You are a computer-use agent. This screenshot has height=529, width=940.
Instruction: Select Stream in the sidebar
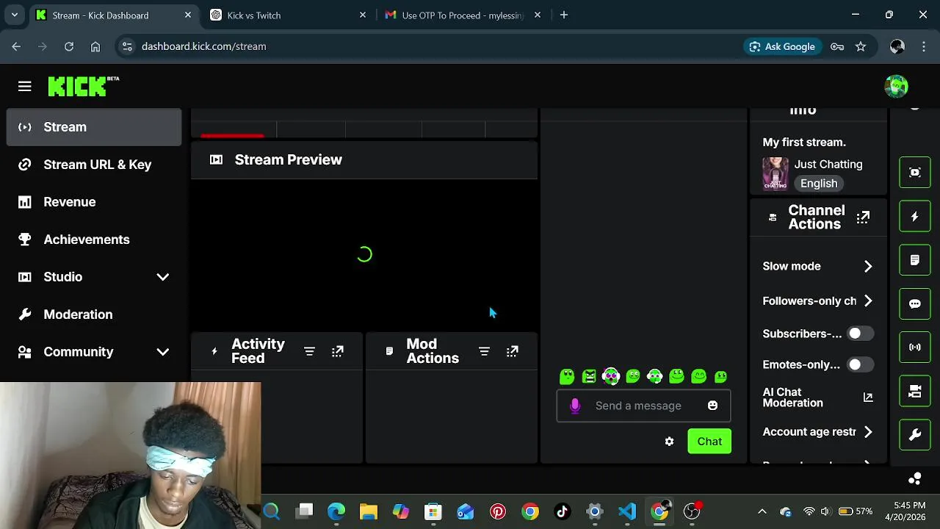(94, 127)
